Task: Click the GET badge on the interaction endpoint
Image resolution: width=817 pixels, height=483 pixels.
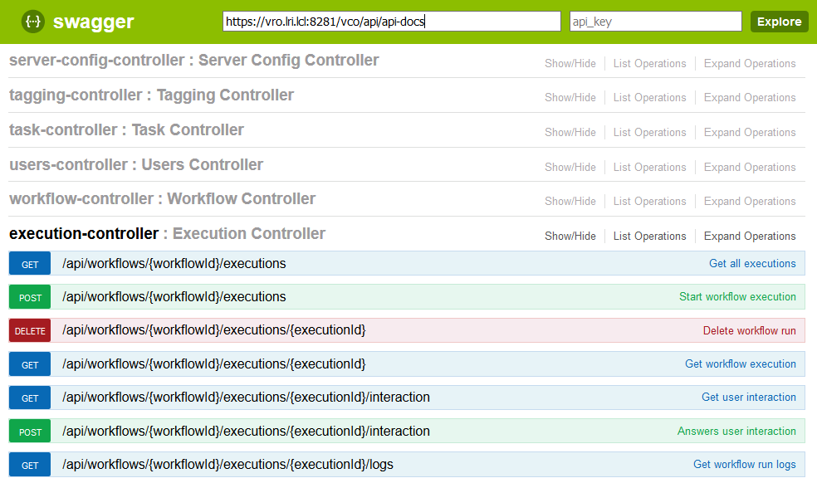Action: (x=29, y=397)
